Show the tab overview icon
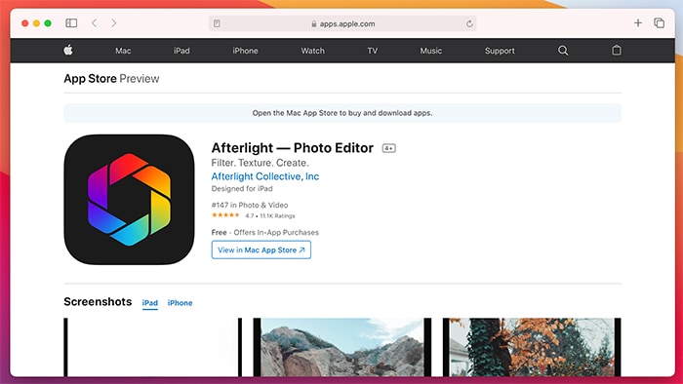Image resolution: width=683 pixels, height=384 pixels. click(659, 23)
